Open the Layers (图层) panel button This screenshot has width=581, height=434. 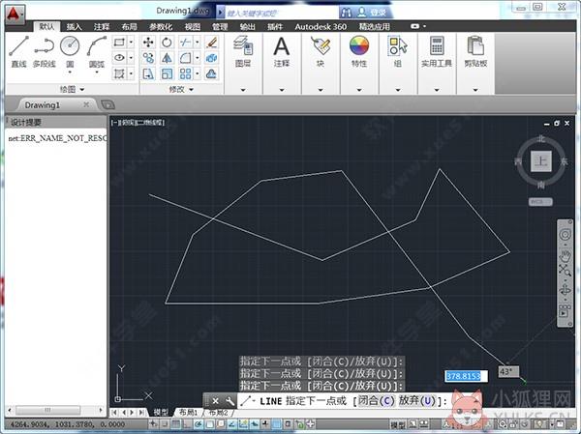[243, 51]
